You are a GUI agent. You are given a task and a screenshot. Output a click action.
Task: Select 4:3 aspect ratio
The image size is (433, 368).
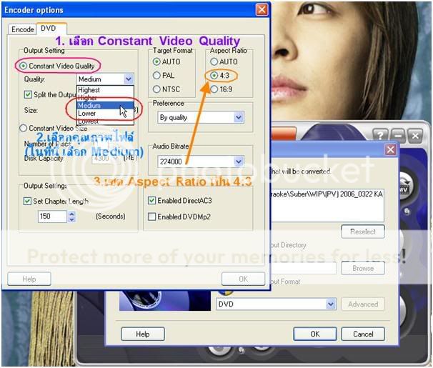(x=214, y=75)
